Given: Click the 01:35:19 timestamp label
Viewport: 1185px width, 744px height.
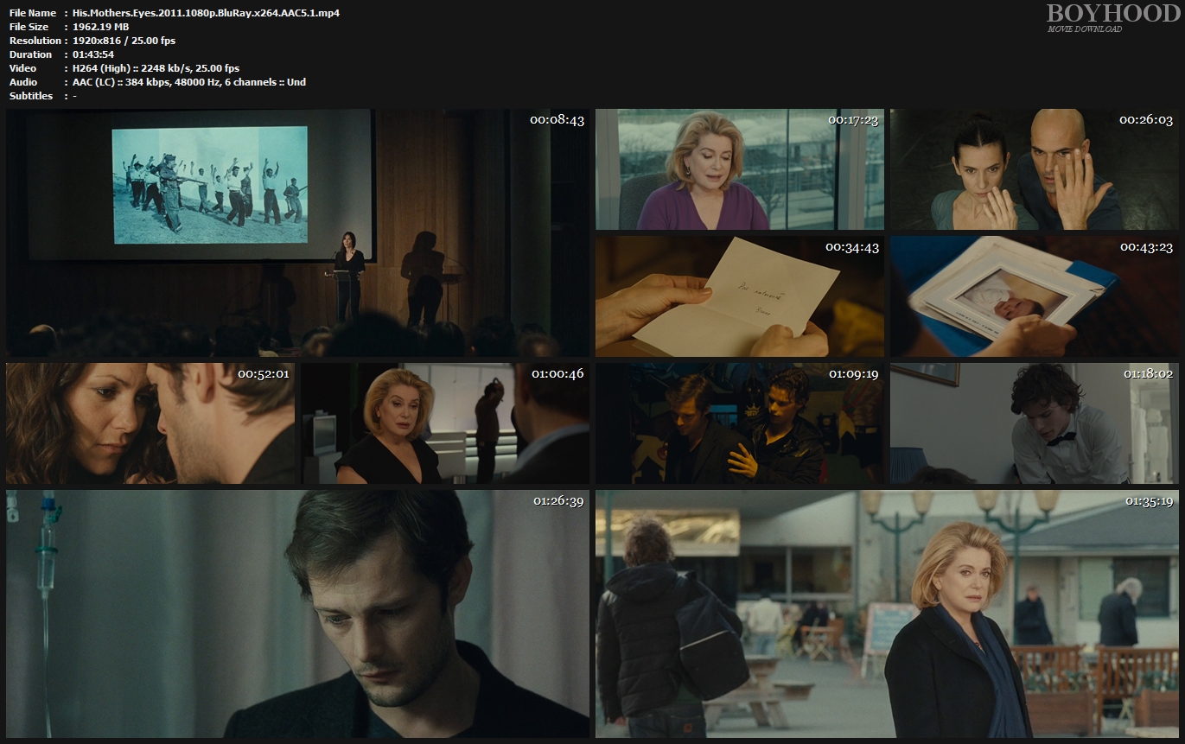Looking at the screenshot, I should [x=1148, y=501].
